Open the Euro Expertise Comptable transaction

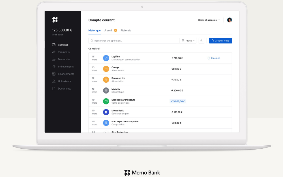(x=160, y=123)
